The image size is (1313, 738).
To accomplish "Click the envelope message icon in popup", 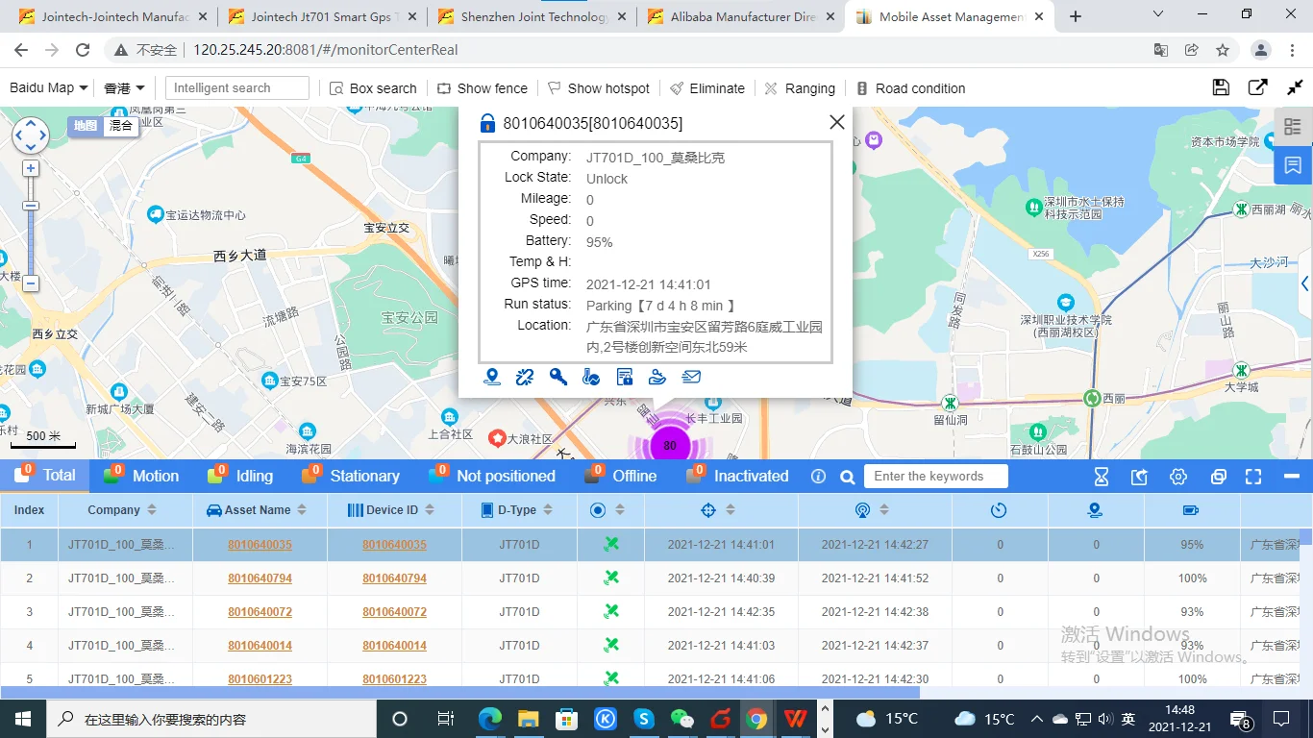I will pos(691,377).
